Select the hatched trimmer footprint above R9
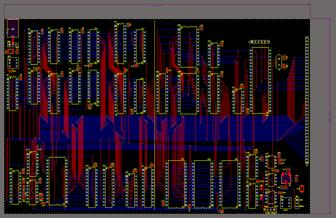 tap(286, 178)
